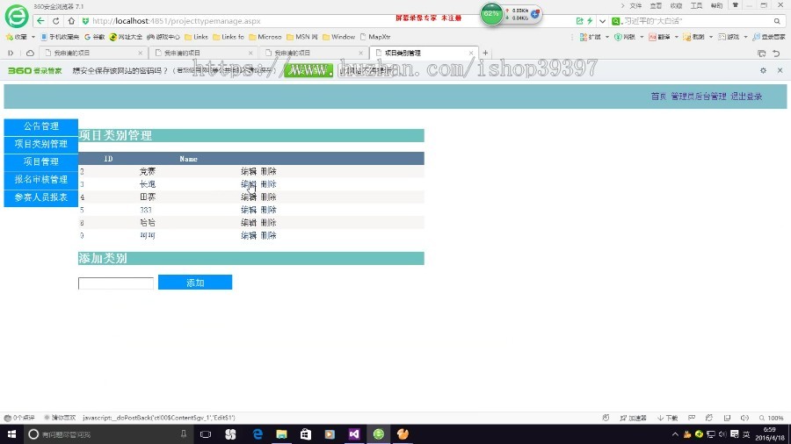Show hidden system tray icons chevron
791x444 pixels.
coord(675,434)
